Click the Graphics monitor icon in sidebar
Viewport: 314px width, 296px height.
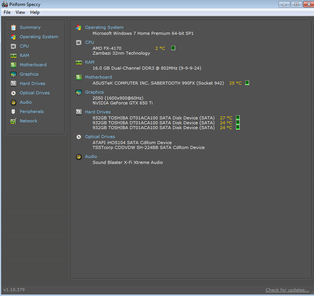[13, 74]
